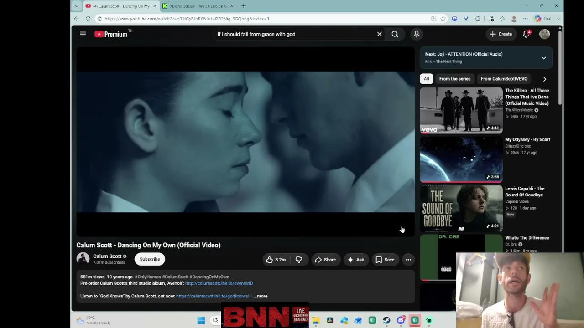Save the video to a playlist
The image size is (584, 328).
[385, 260]
